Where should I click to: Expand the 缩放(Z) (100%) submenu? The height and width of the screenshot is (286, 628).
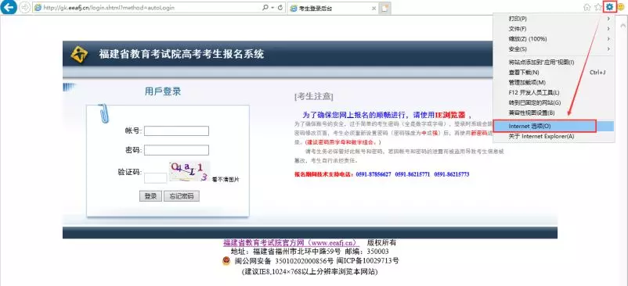[553, 39]
